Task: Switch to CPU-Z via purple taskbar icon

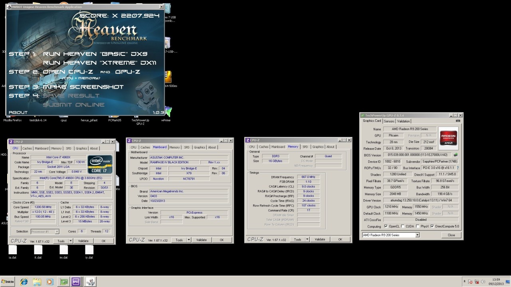Action: tap(76, 281)
